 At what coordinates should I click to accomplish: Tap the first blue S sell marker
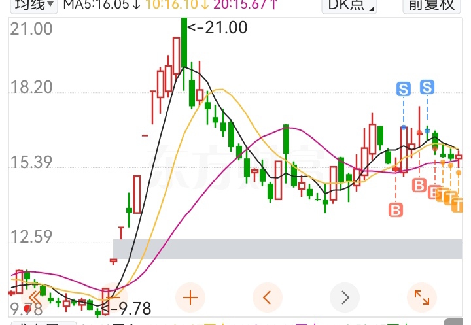coord(404,89)
